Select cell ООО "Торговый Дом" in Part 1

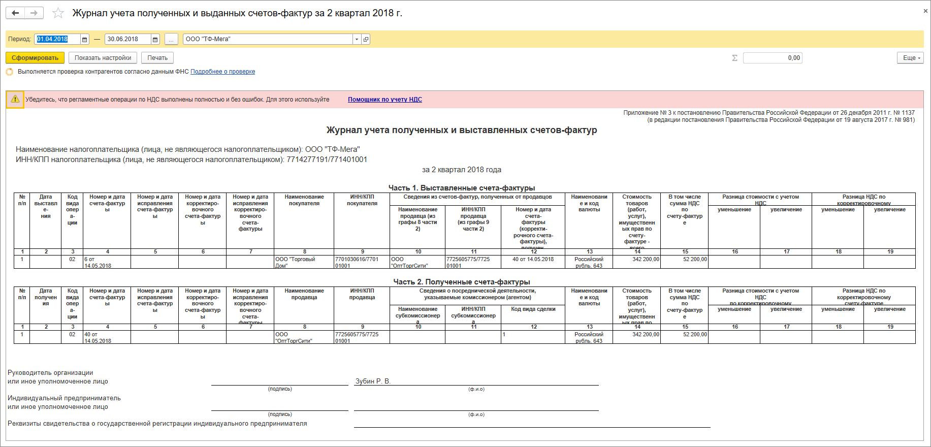click(304, 262)
